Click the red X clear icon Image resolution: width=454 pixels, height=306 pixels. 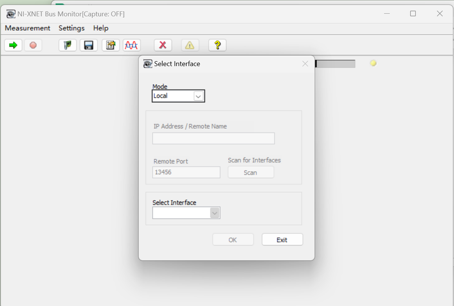pos(163,45)
